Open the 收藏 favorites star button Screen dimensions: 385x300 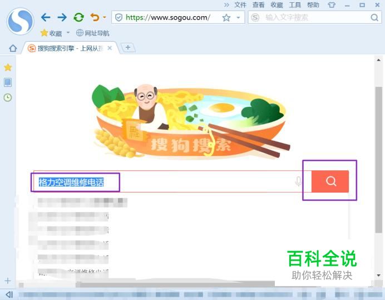pyautogui.click(x=51, y=33)
